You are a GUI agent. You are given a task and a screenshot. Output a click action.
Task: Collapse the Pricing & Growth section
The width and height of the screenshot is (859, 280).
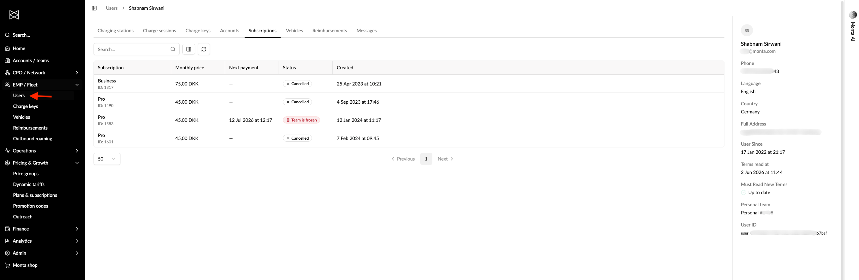tap(42, 163)
